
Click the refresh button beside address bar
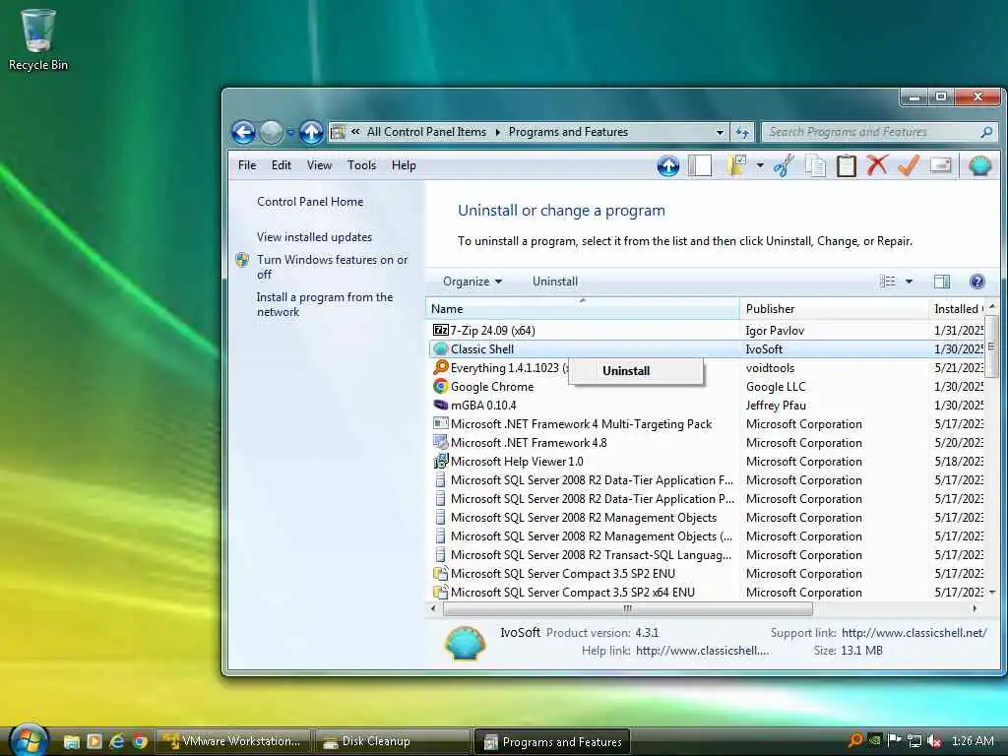click(742, 133)
